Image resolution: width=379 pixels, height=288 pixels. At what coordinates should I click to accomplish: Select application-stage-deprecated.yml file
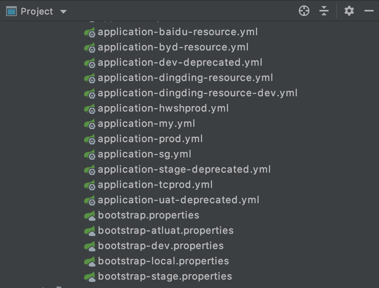coord(184,170)
